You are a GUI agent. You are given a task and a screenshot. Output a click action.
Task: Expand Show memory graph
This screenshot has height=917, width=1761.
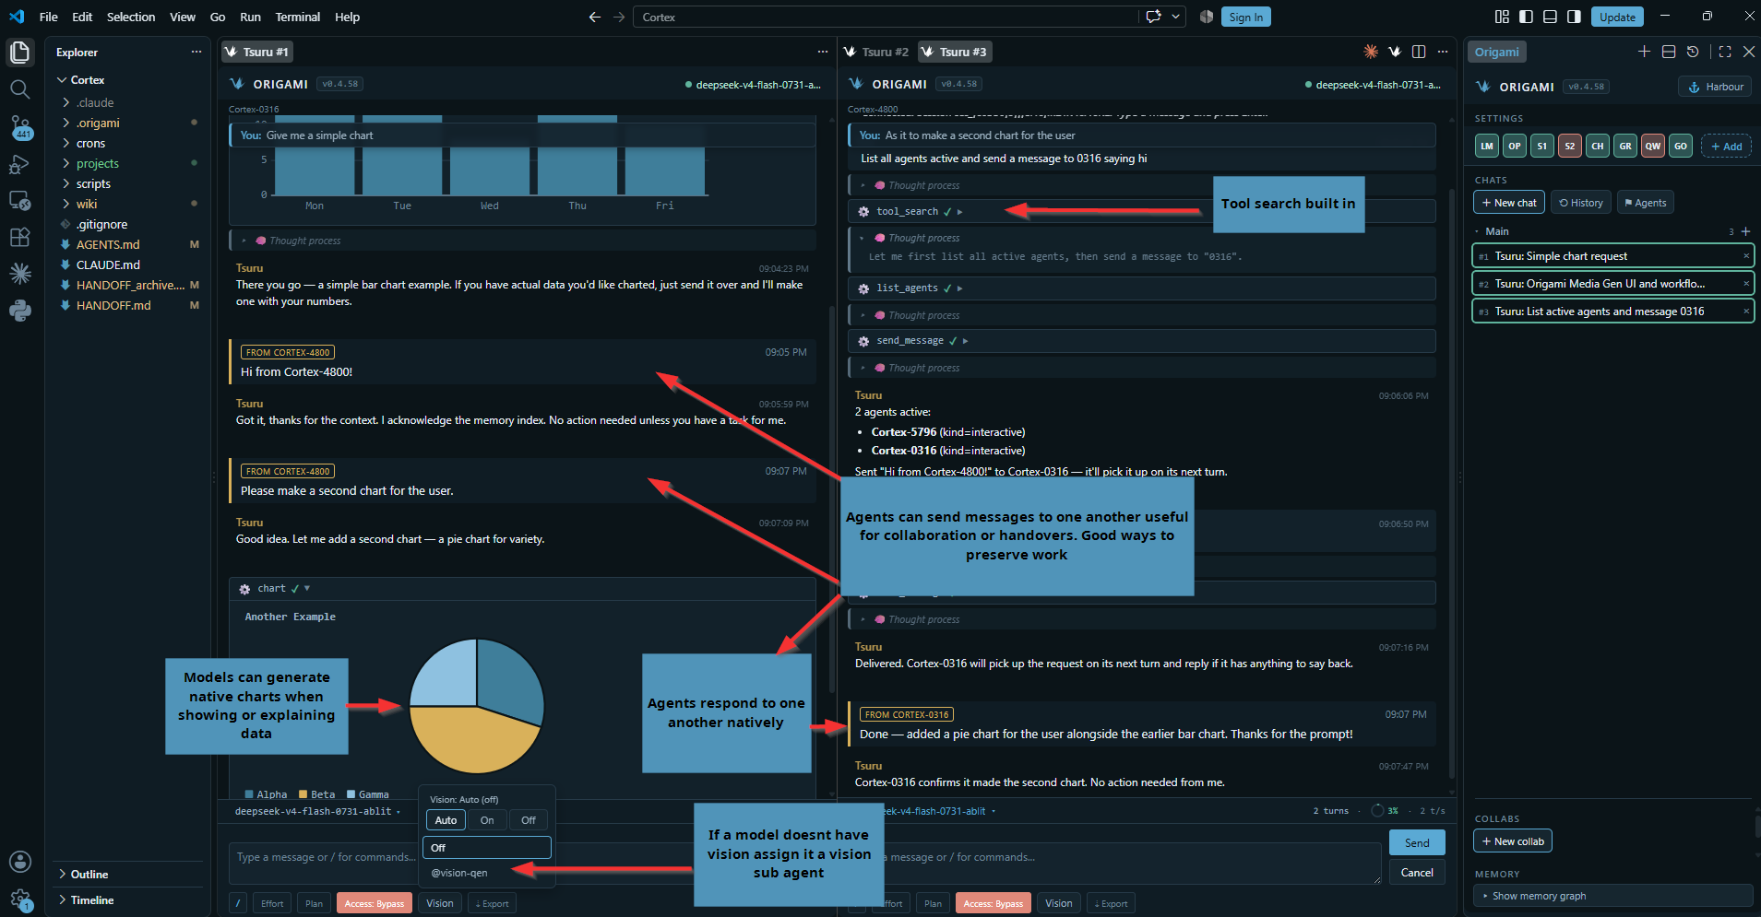pyautogui.click(x=1612, y=896)
